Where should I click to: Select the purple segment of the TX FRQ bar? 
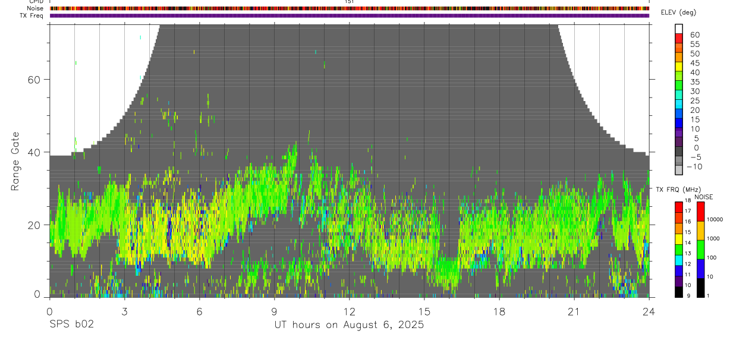[679, 282]
